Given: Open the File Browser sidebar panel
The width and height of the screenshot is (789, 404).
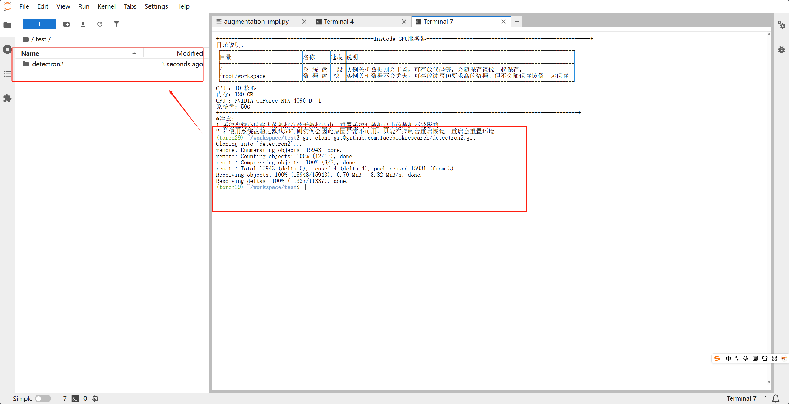Looking at the screenshot, I should [x=7, y=25].
